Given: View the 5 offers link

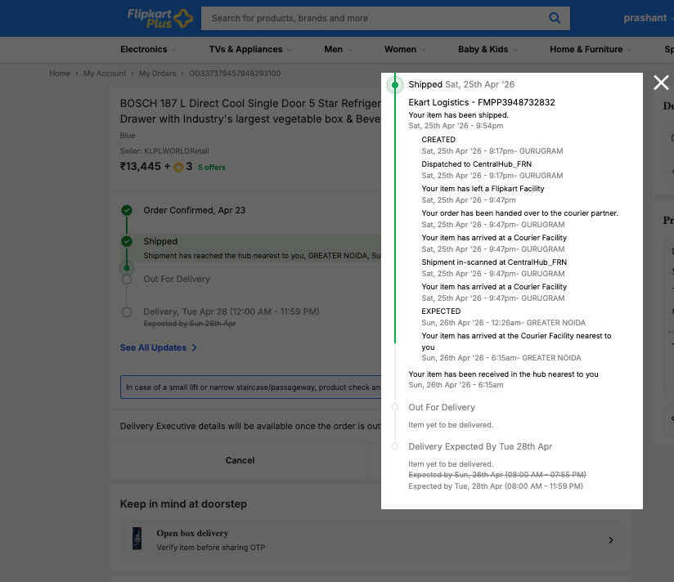Looking at the screenshot, I should coord(212,168).
